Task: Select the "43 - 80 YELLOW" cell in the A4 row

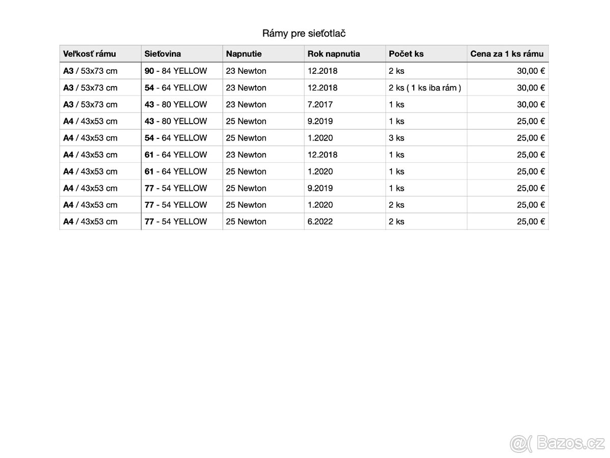Action: pyautogui.click(x=176, y=121)
